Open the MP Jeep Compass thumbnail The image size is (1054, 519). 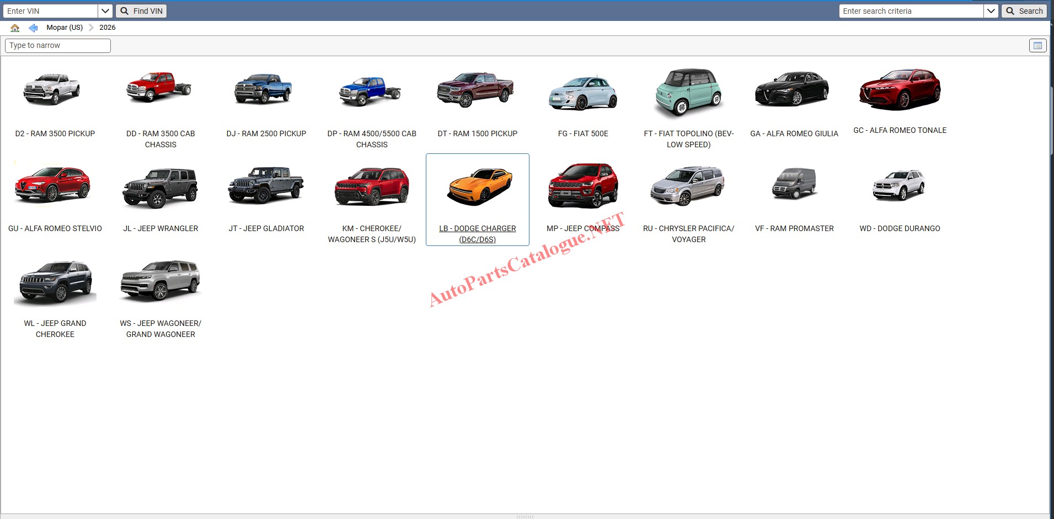click(583, 185)
